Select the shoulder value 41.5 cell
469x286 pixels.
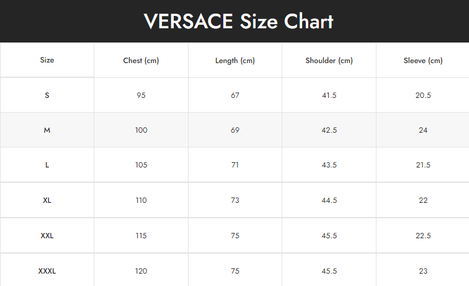pyautogui.click(x=329, y=96)
